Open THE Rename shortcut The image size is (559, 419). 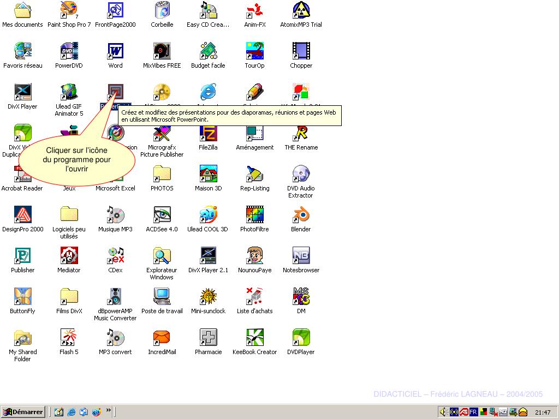(x=301, y=133)
